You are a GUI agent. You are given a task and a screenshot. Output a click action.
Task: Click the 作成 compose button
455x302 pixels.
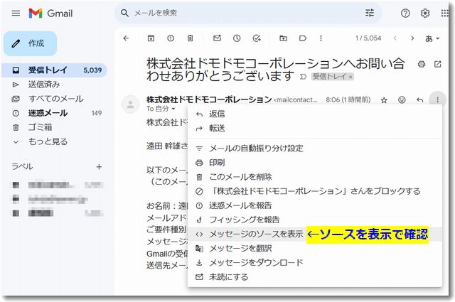pos(30,43)
